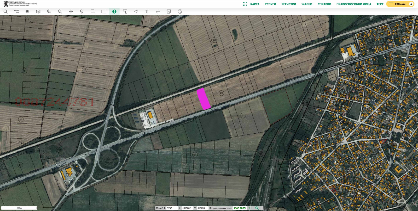Select the rectangle add-selection tool

pyautogui.click(x=92, y=11)
